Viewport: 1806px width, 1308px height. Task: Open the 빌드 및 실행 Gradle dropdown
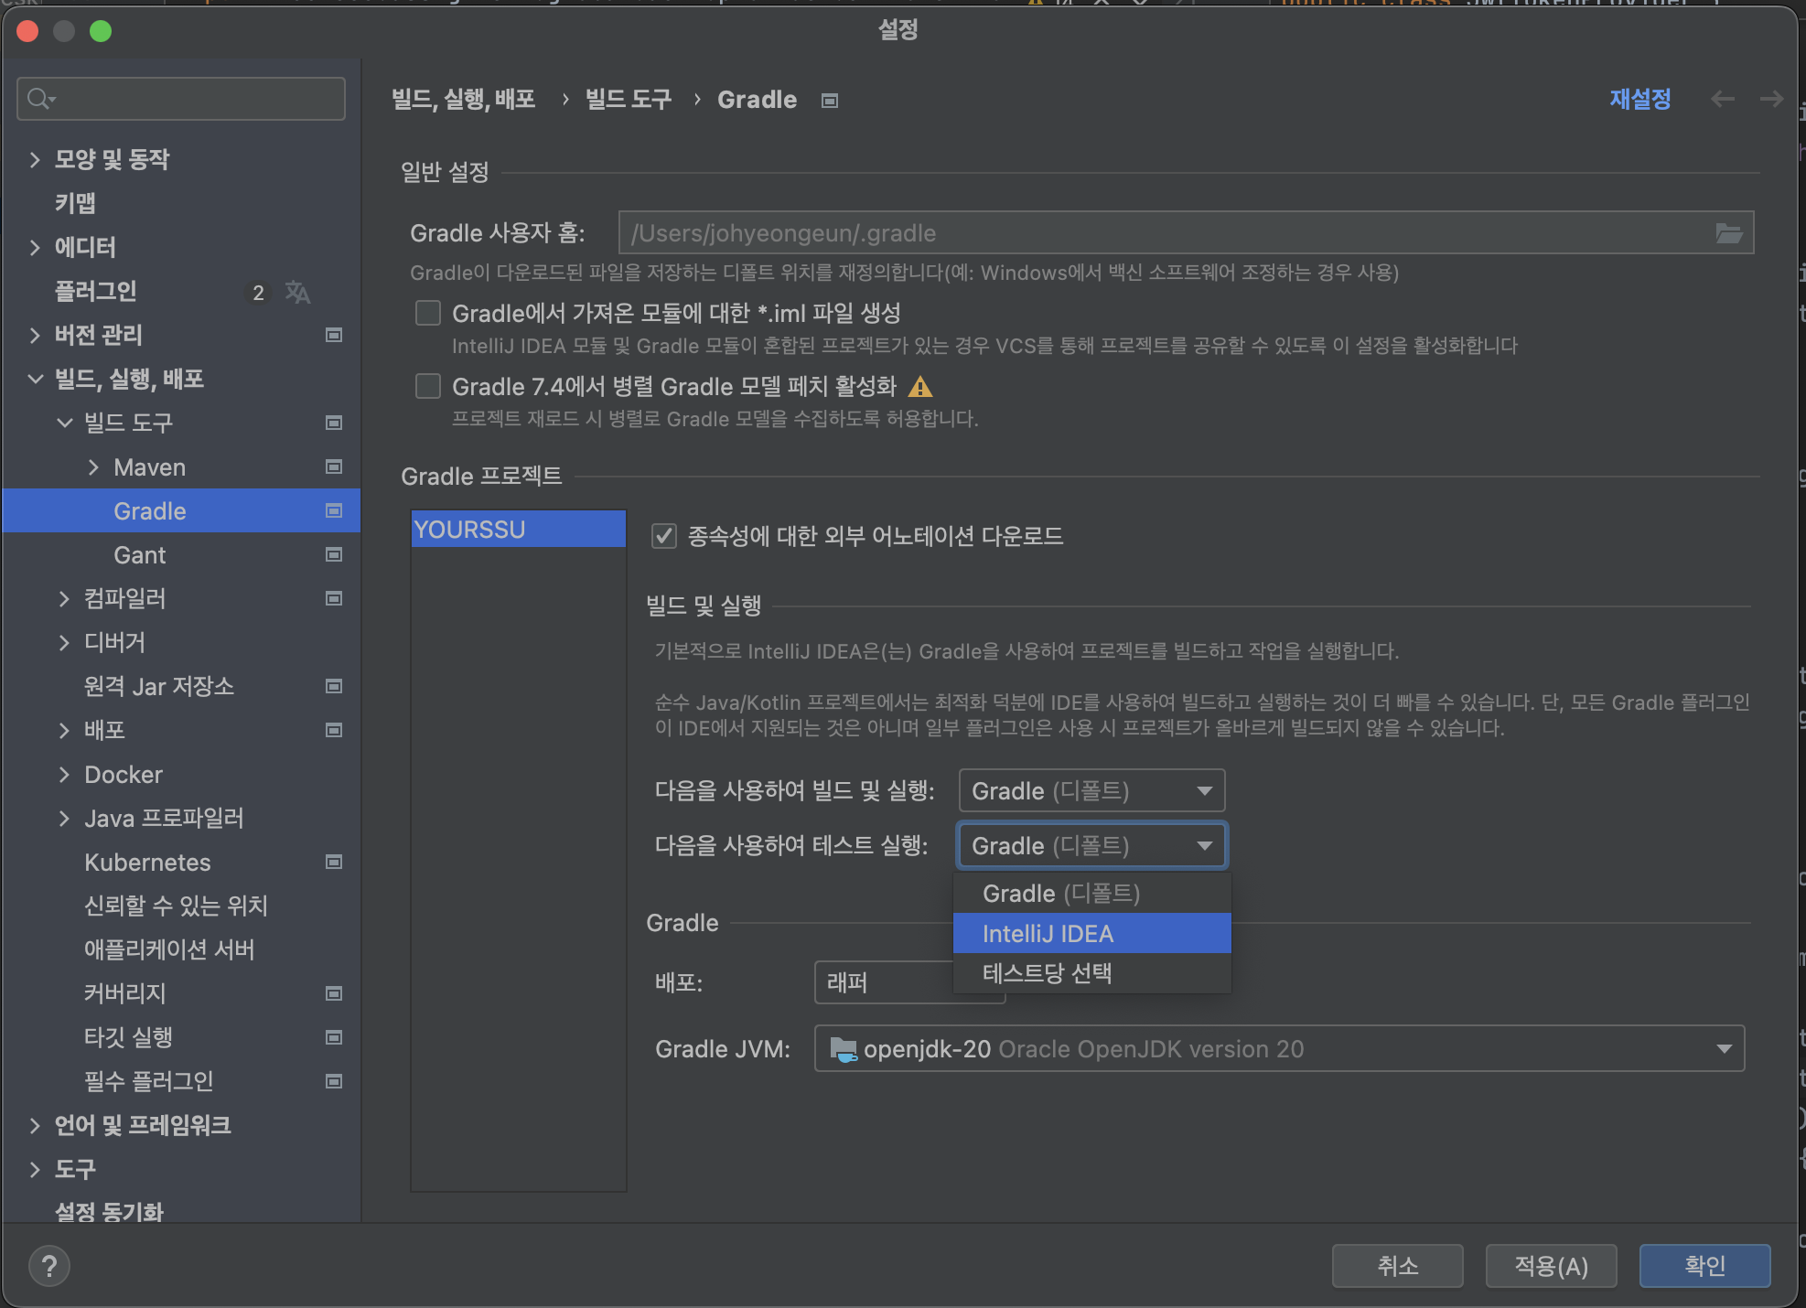pos(1091,790)
